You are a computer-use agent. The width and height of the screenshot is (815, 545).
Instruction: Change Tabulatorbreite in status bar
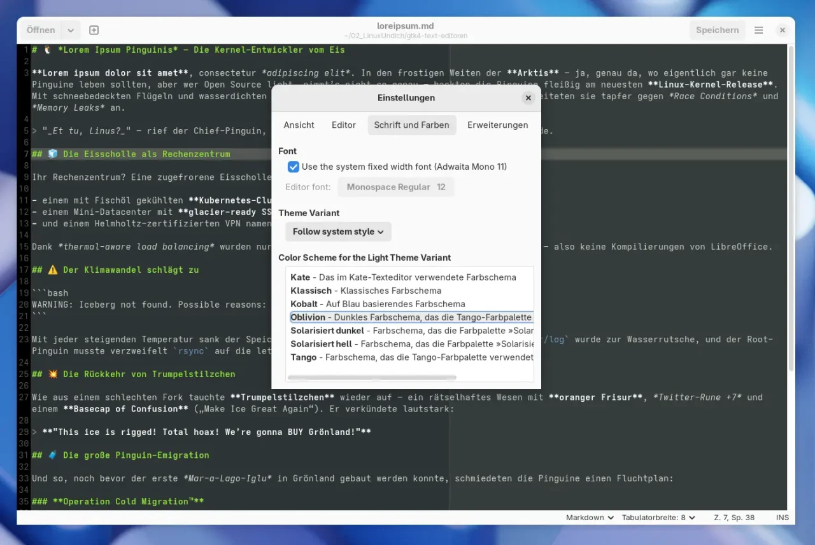pos(658,518)
